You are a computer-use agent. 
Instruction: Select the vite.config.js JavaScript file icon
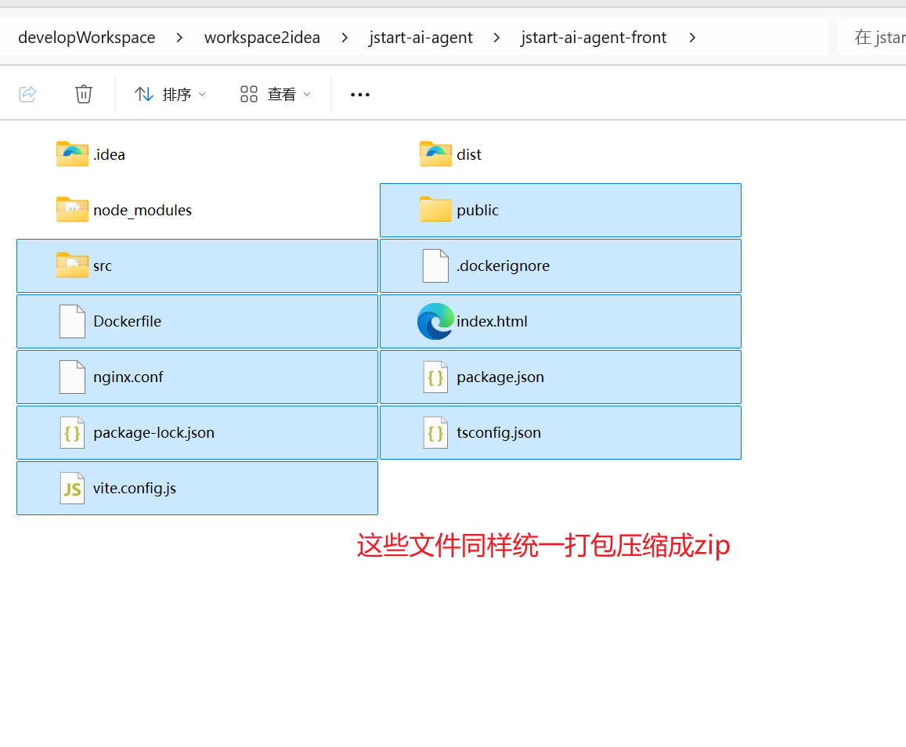71,488
